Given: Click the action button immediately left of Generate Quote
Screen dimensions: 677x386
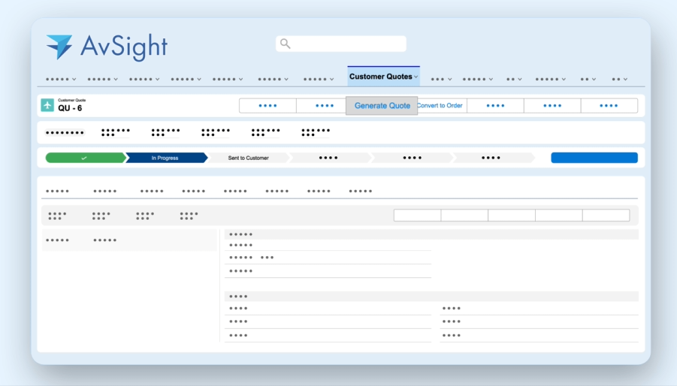Looking at the screenshot, I should click(x=325, y=106).
